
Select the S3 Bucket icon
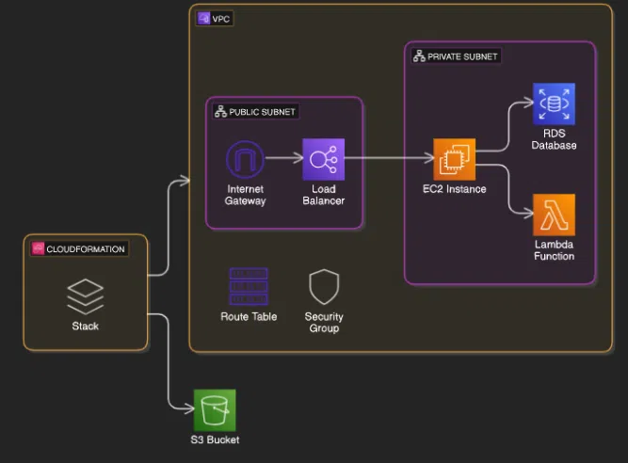215,410
